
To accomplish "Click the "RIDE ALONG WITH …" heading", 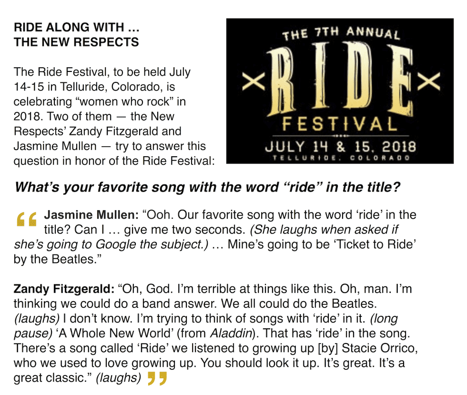I will click(x=76, y=28).
